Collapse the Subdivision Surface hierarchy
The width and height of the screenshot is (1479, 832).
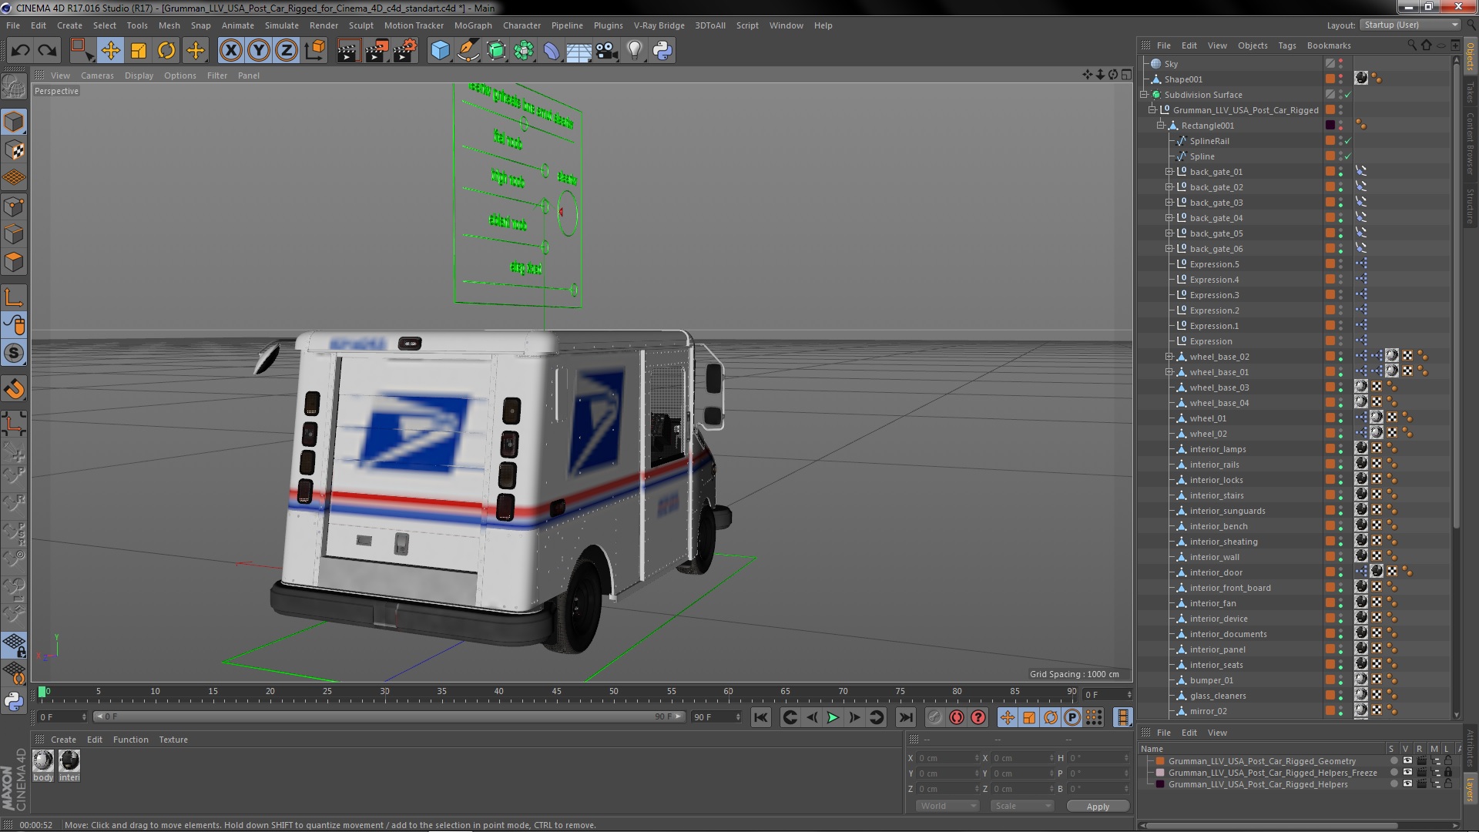pyautogui.click(x=1144, y=95)
